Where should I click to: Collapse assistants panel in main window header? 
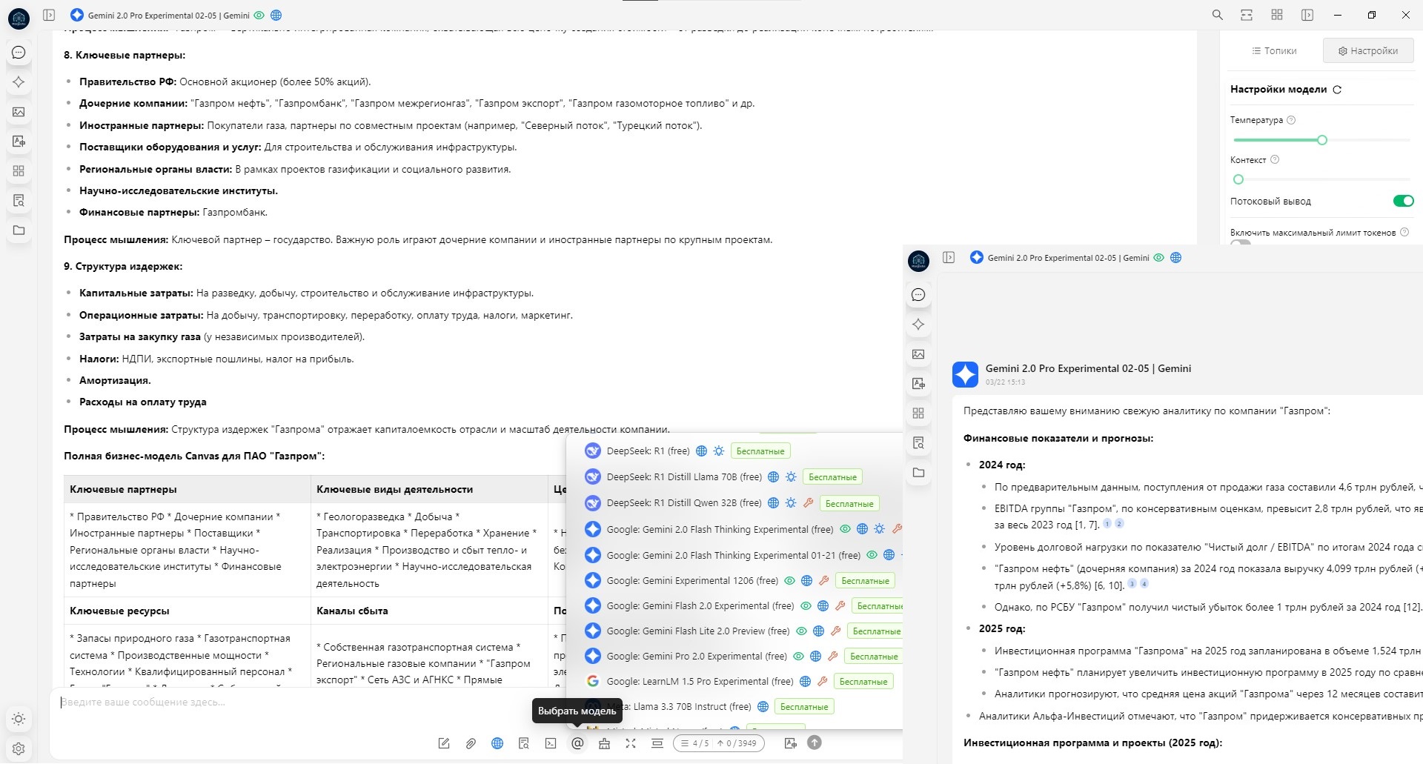point(50,15)
